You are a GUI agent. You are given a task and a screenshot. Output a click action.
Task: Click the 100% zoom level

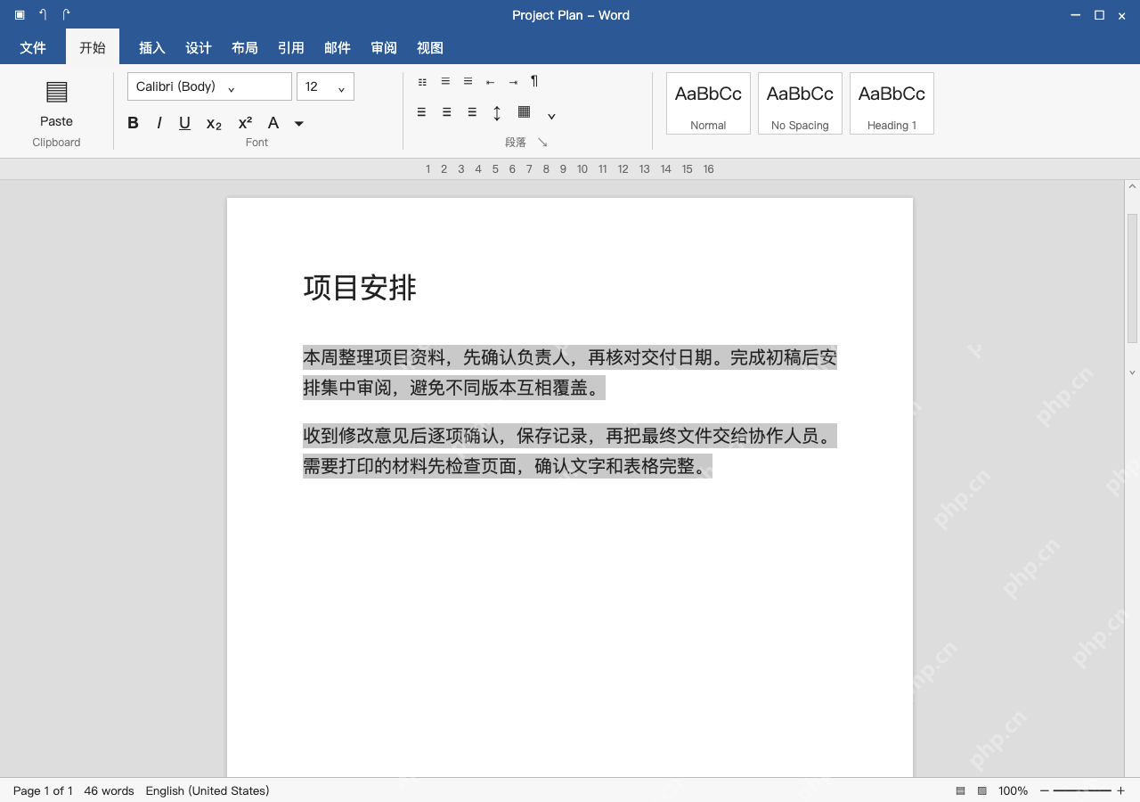tap(1013, 790)
